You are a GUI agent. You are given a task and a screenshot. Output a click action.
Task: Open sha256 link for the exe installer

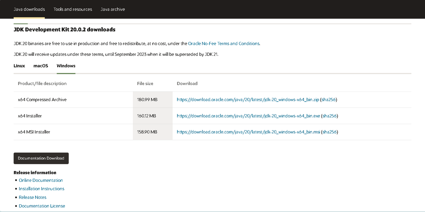tap(329, 116)
